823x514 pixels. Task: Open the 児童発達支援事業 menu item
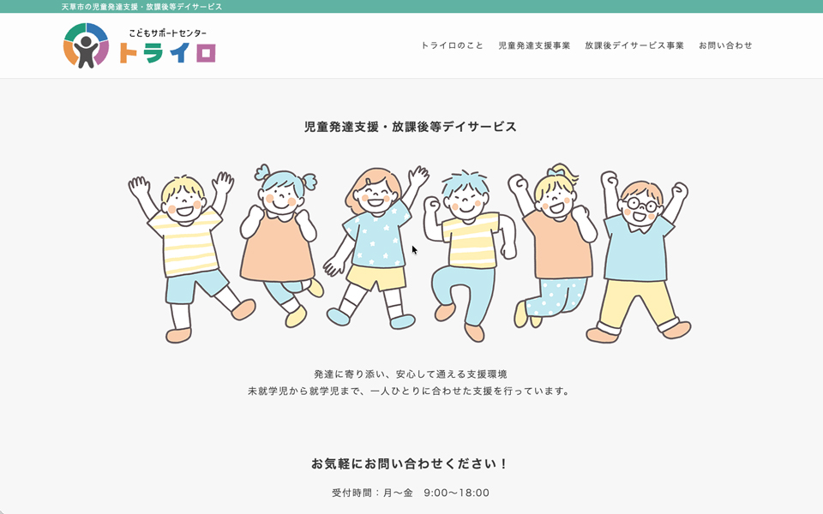534,45
